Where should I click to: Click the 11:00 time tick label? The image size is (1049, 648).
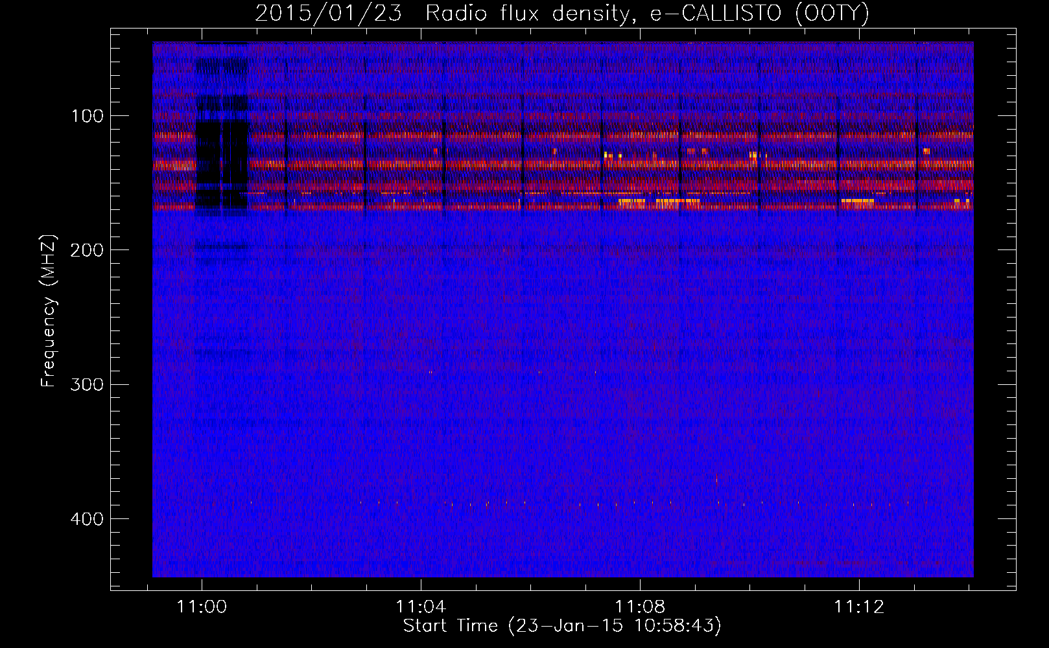pos(202,607)
